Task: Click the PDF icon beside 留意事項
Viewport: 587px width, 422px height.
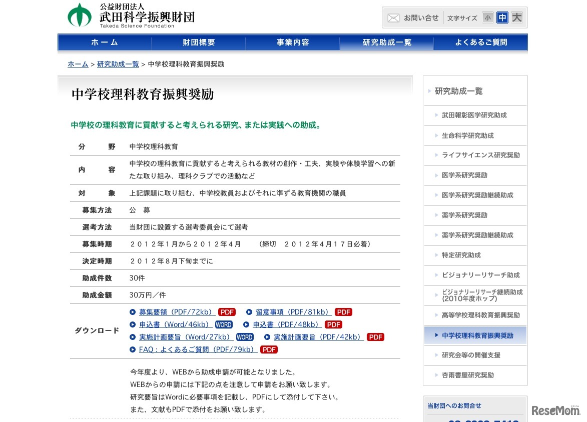Action: point(343,311)
